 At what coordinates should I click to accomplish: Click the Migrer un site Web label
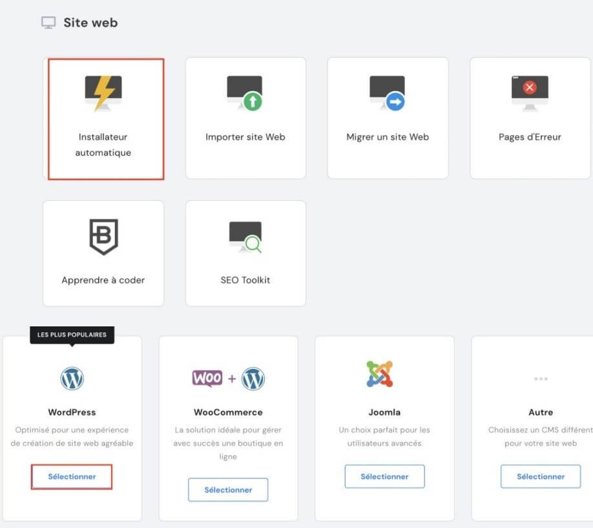(388, 136)
